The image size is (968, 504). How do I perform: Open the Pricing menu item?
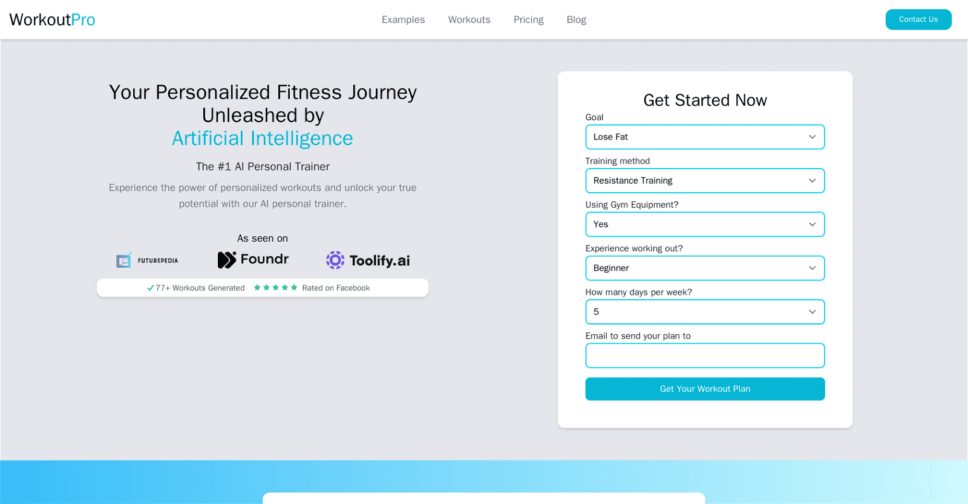tap(528, 19)
